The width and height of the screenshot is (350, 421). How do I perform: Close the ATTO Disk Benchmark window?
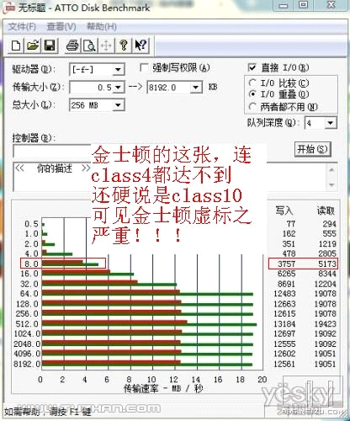click(331, 5)
